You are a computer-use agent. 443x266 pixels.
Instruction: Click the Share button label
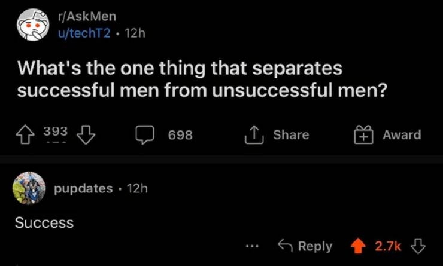coord(291,135)
